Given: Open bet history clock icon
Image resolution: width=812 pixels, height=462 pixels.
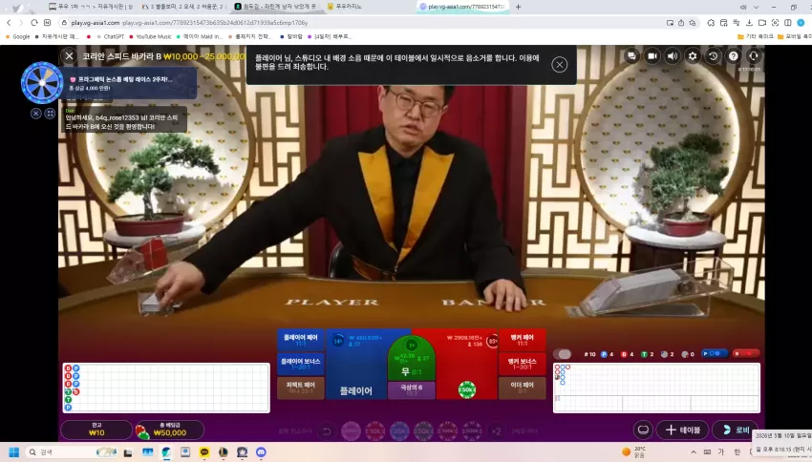Looking at the screenshot, I should click(713, 56).
